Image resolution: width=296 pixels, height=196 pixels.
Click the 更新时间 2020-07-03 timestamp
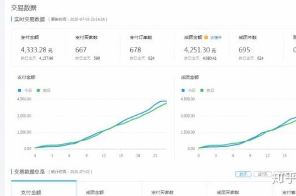click(78, 19)
